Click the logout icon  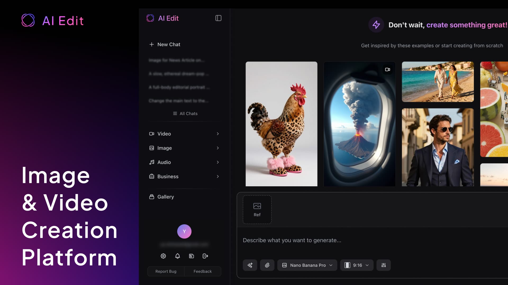pos(205,256)
